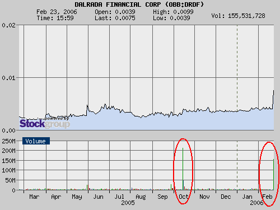The height and width of the screenshot is (210, 280).
Task: Click the 0.00 price axis label
Action: 8,130
